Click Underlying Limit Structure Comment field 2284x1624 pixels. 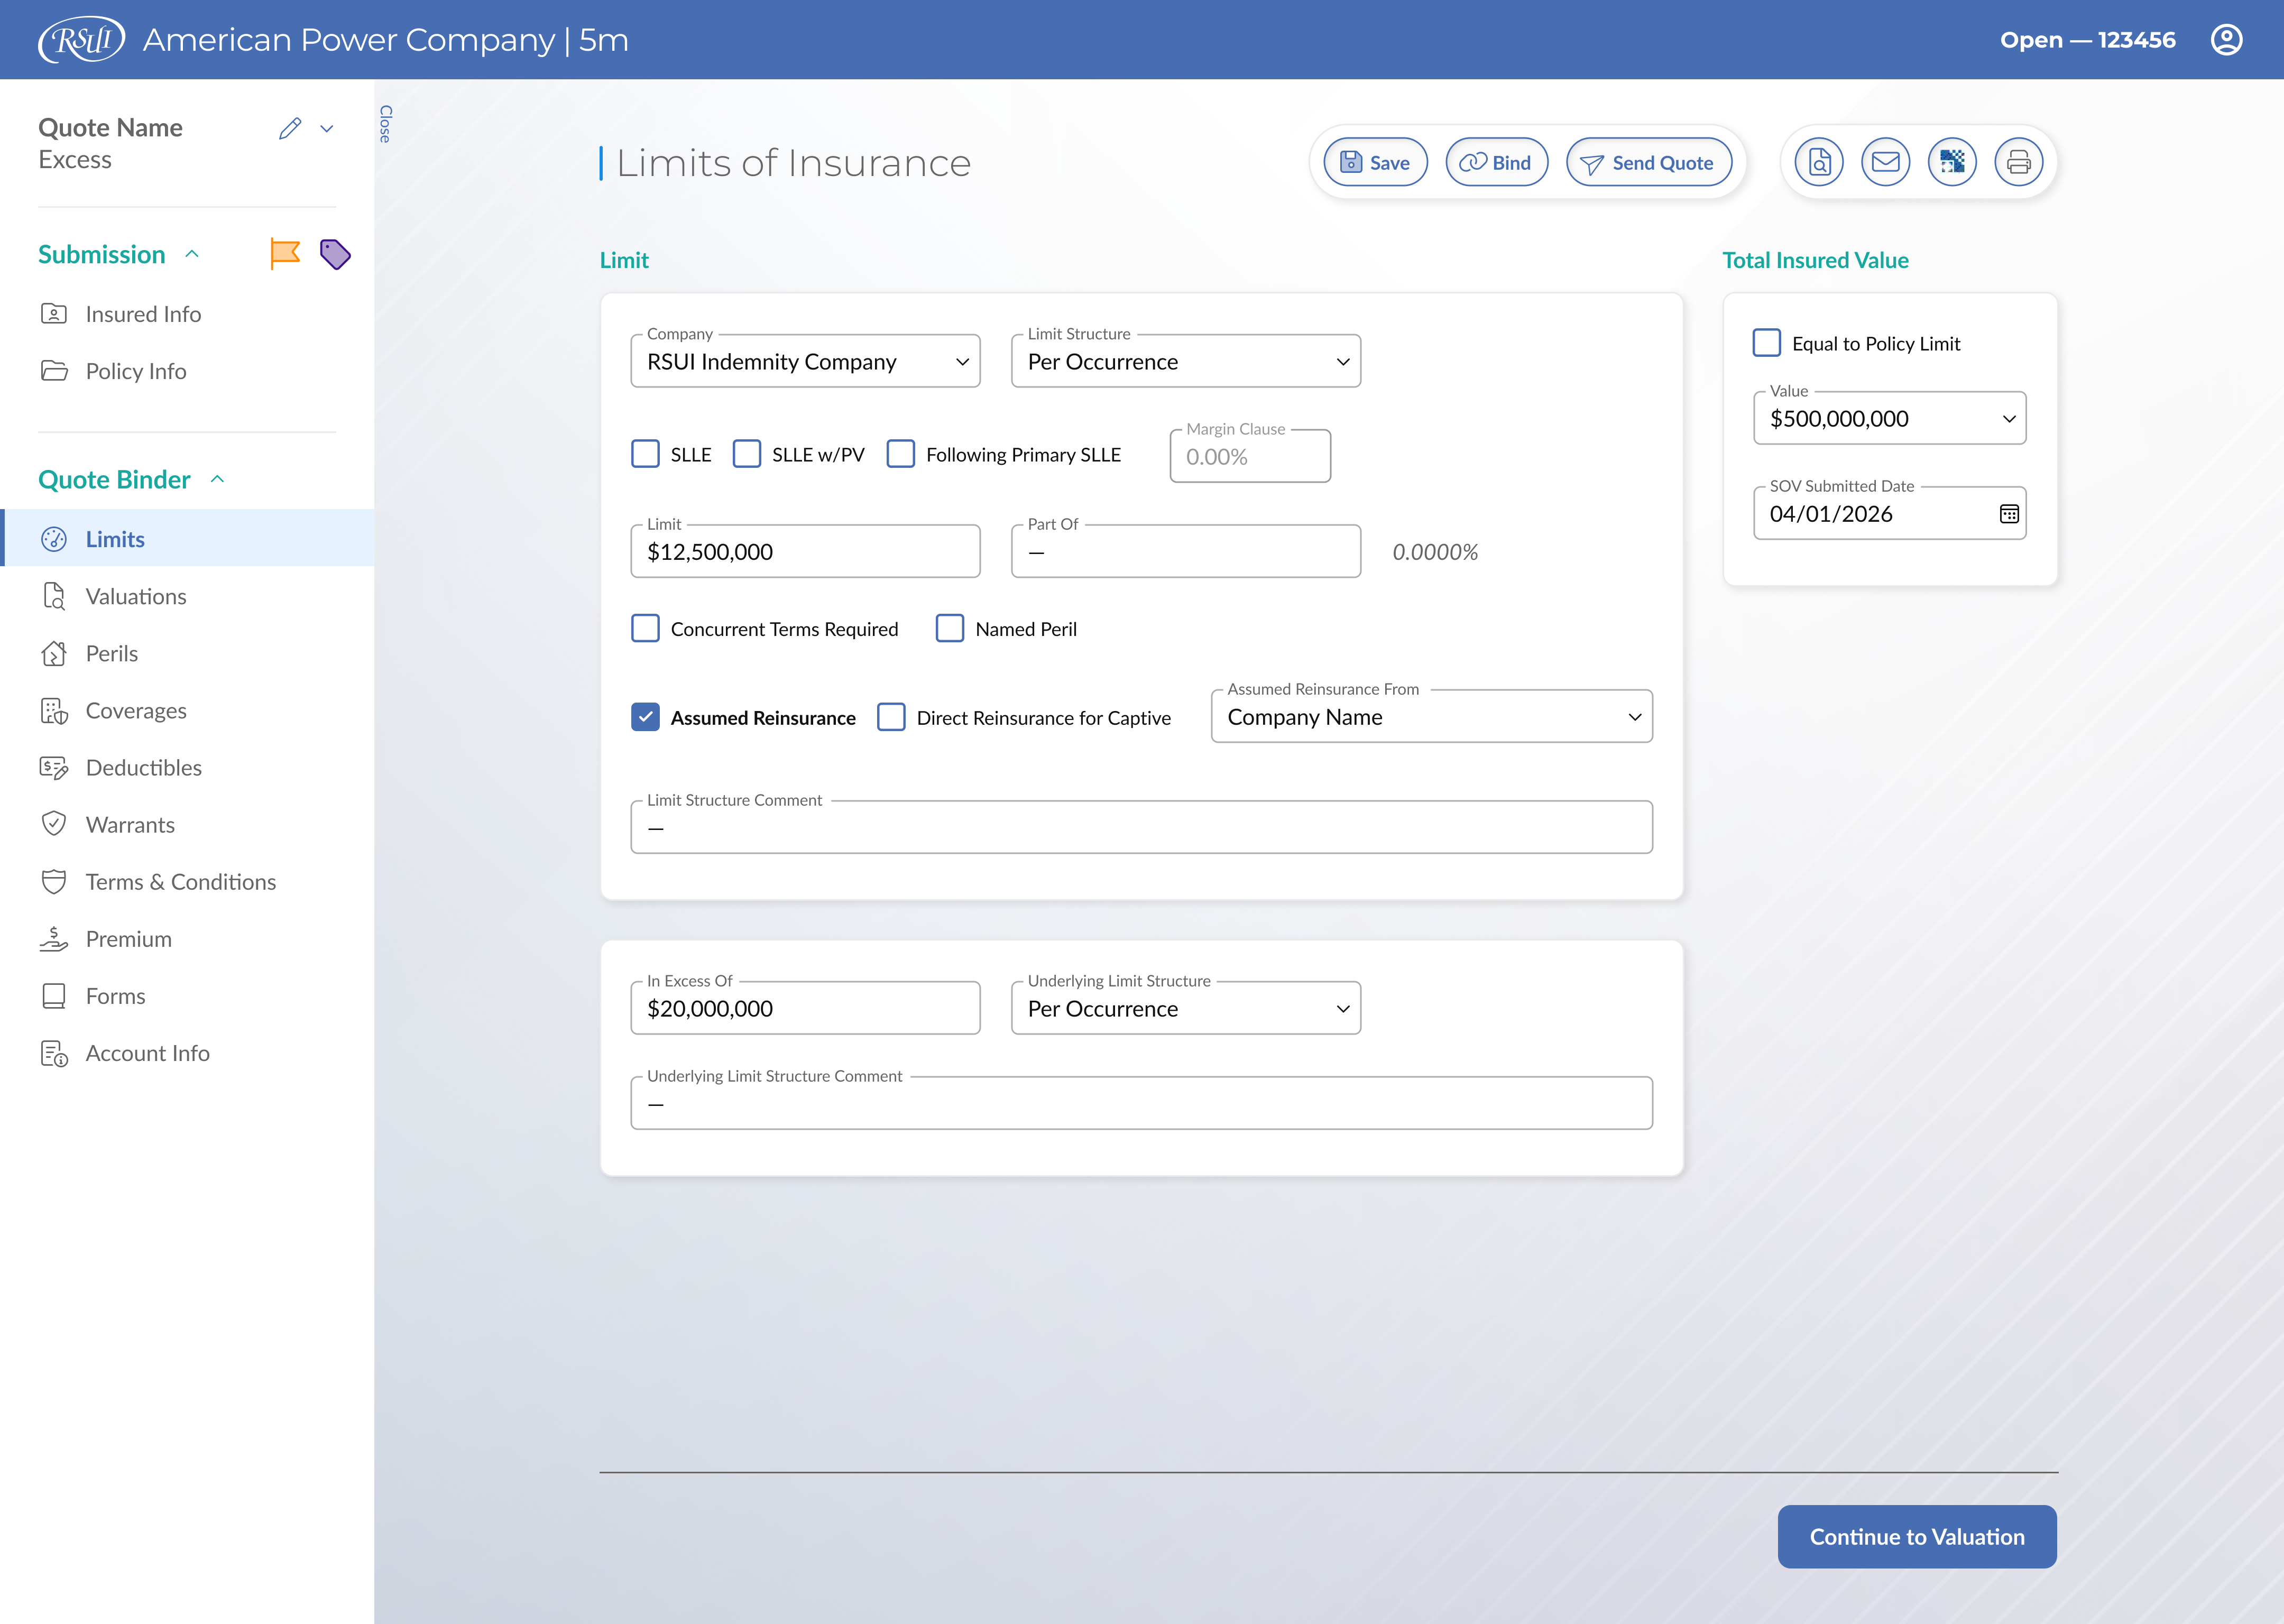pyautogui.click(x=1141, y=1103)
